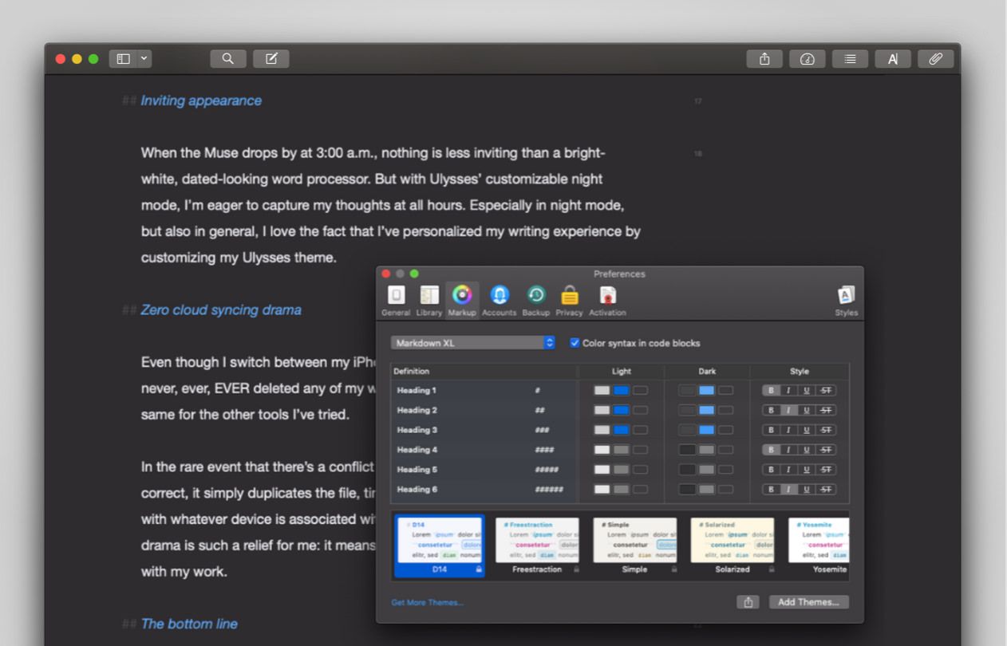1007x646 pixels.
Task: Toggle italic style for Heading 6
Action: (x=788, y=490)
